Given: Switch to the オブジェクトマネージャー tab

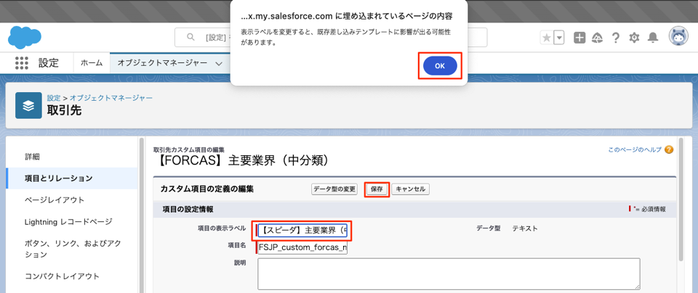Looking at the screenshot, I should tap(162, 63).
